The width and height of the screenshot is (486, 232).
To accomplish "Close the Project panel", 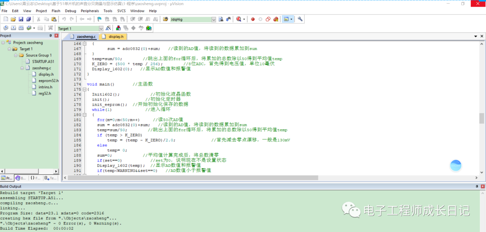I will (56, 36).
